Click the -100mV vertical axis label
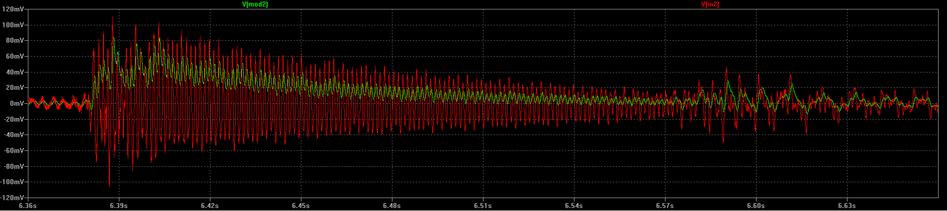 tap(13, 182)
